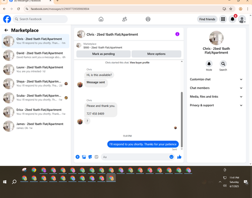Image resolution: width=252 pixels, height=198 pixels.
Task: Open the Shaya conversation in list
Action: pyautogui.click(x=35, y=84)
